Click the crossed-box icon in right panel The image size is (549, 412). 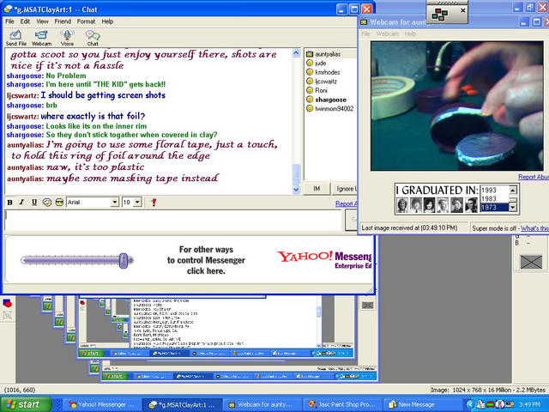(x=531, y=262)
